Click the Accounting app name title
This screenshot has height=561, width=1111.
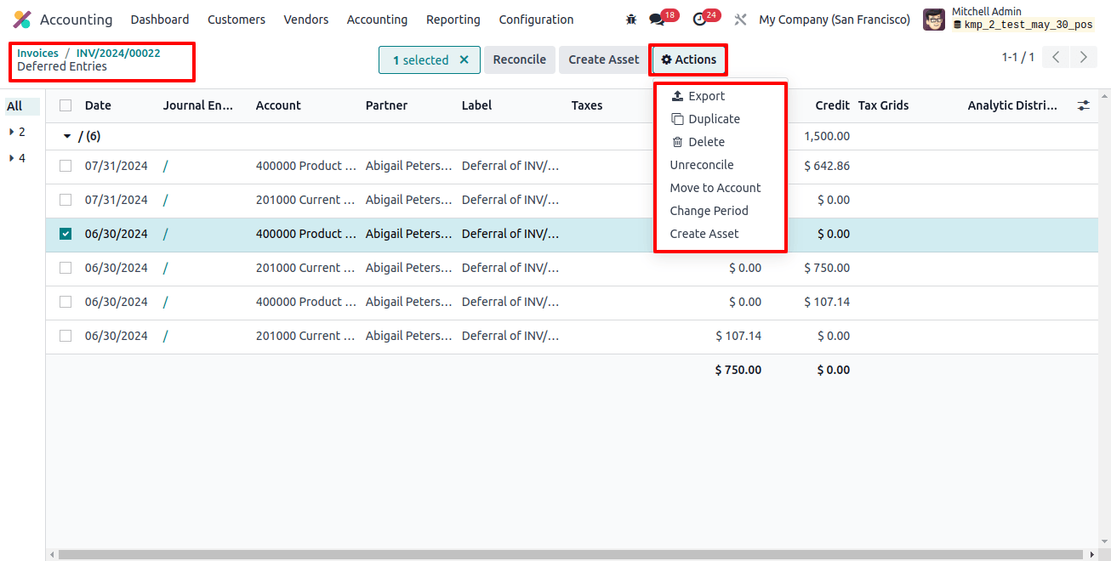coord(76,20)
